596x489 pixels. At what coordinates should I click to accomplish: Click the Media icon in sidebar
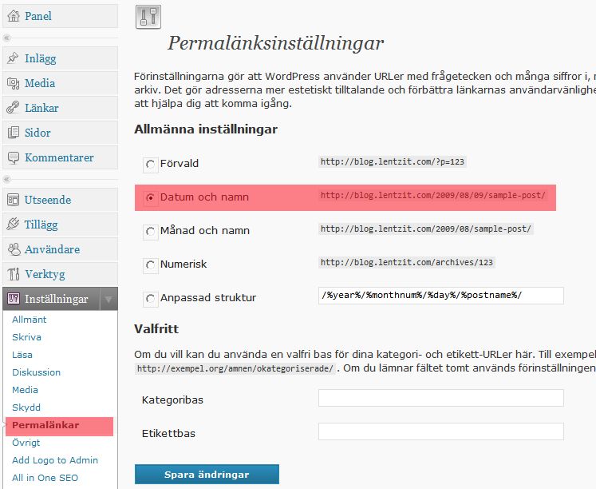13,83
